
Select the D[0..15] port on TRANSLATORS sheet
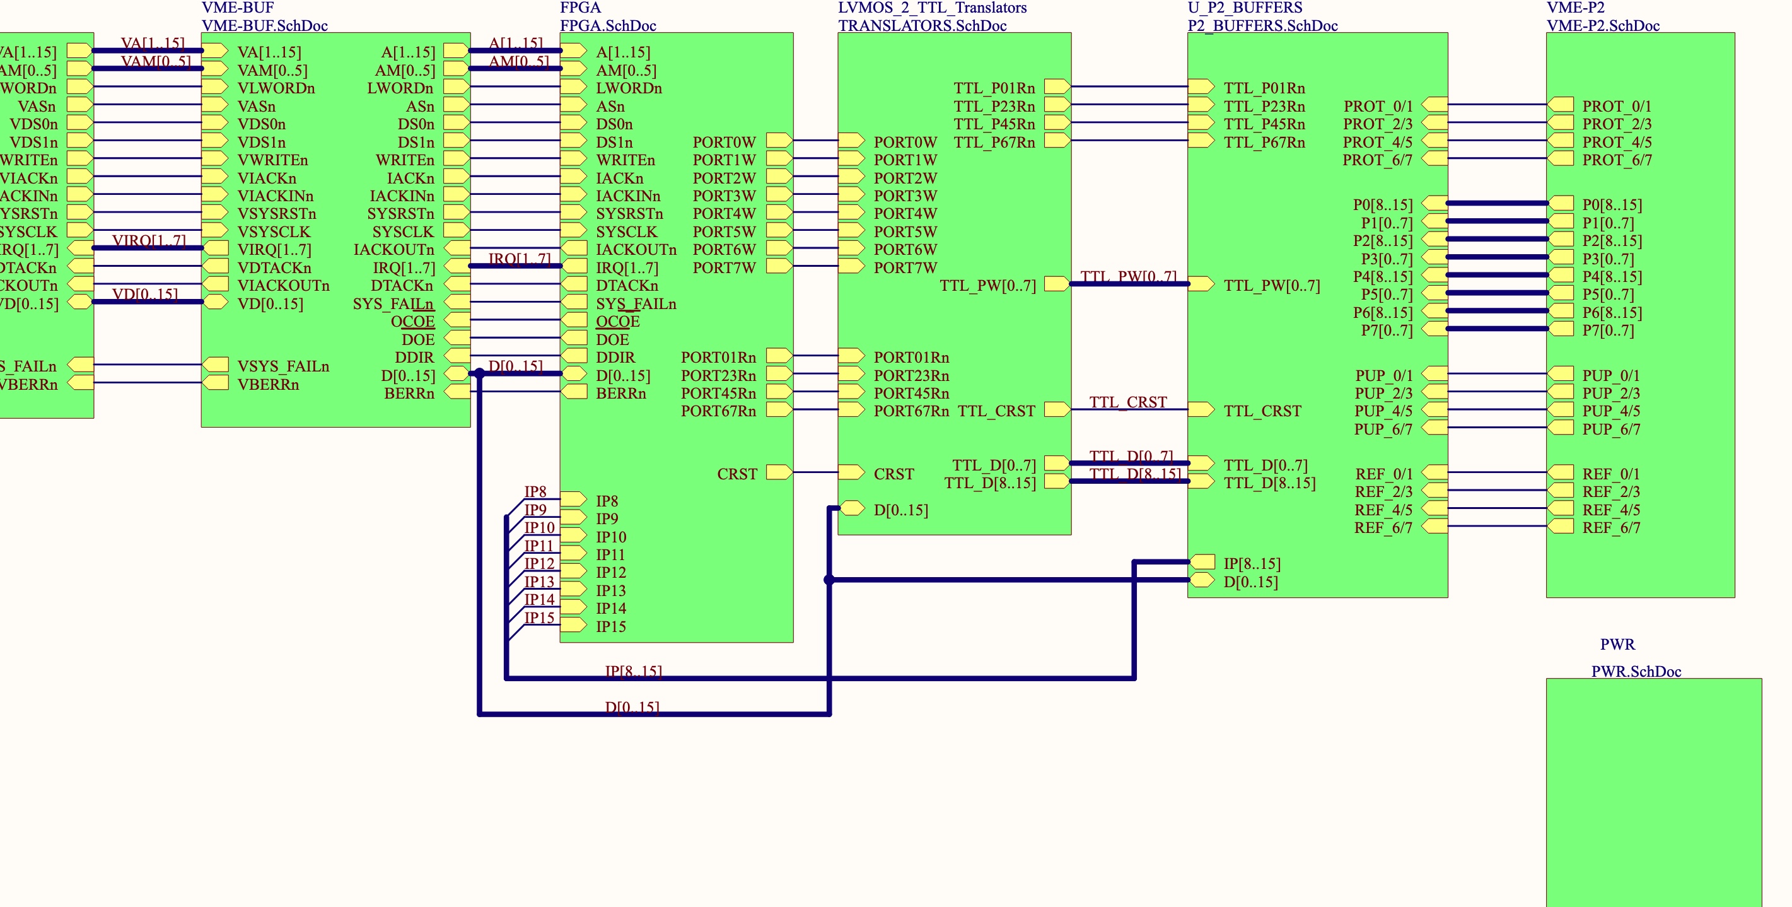(x=851, y=509)
